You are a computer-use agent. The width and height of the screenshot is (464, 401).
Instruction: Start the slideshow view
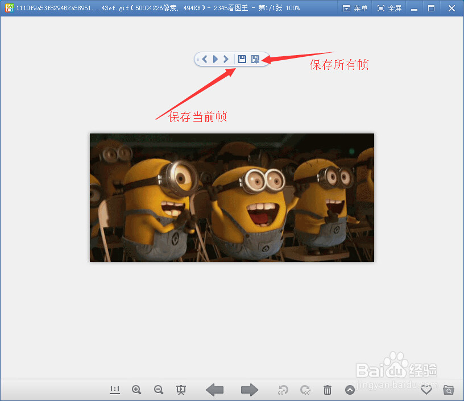(181, 390)
